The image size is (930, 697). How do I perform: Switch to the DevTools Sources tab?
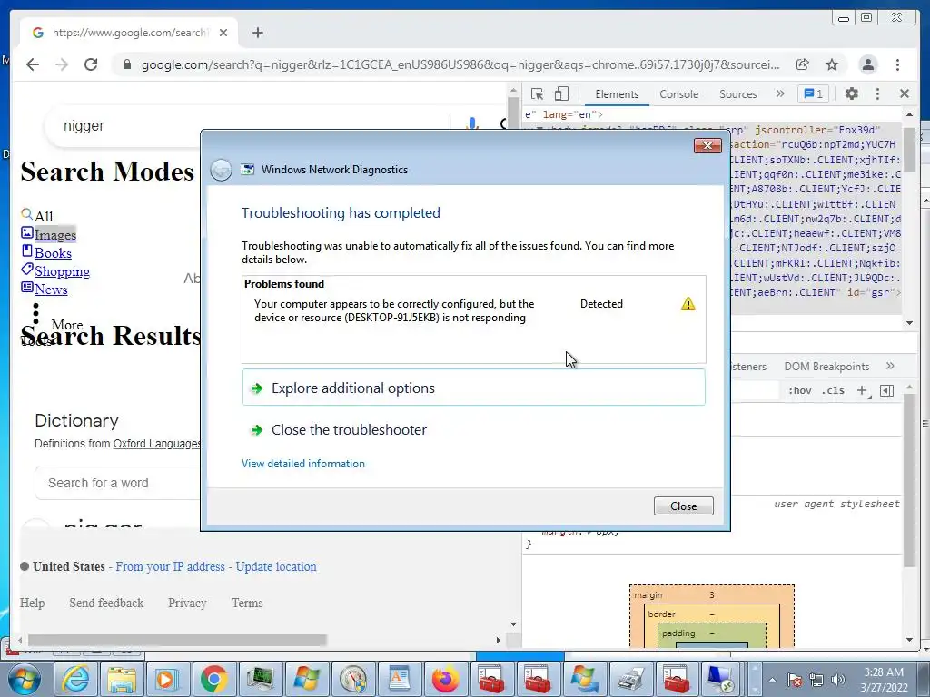737,94
